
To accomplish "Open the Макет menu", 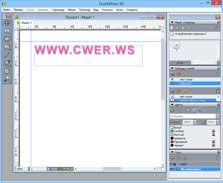I will 72,9.
